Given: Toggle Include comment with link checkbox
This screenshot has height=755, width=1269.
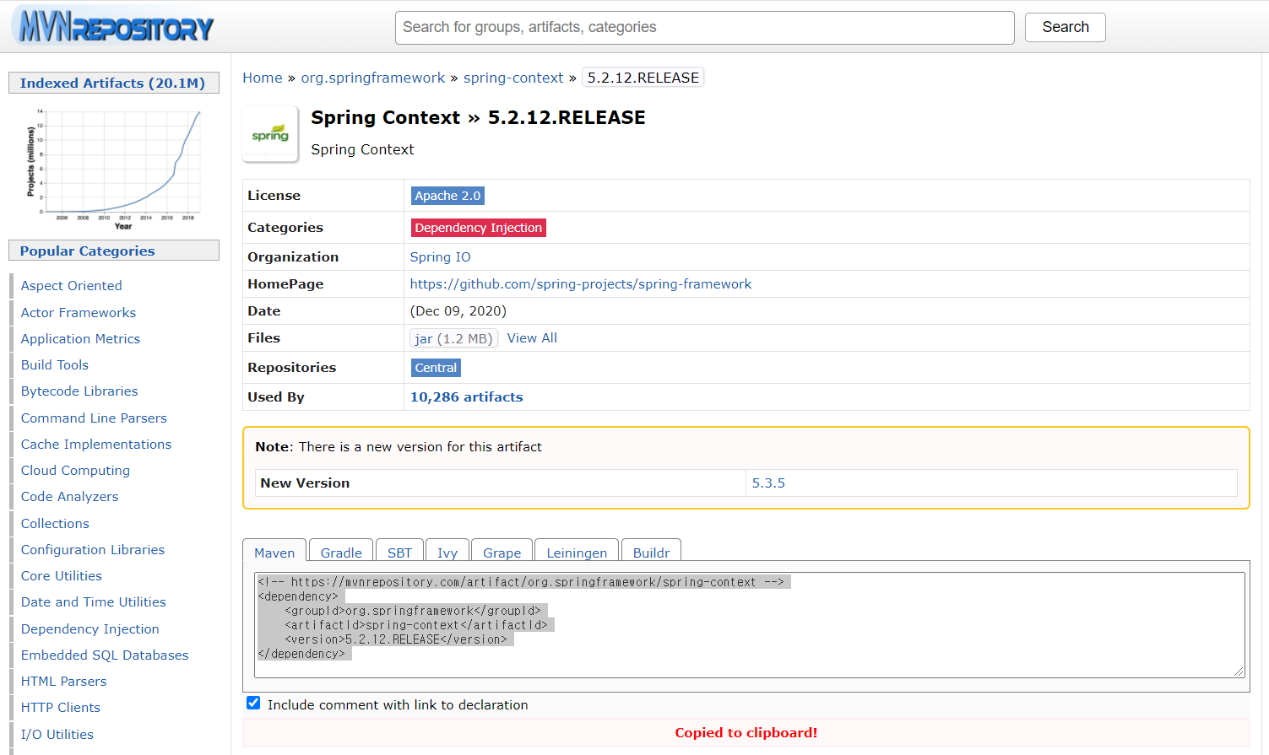Looking at the screenshot, I should coord(253,703).
